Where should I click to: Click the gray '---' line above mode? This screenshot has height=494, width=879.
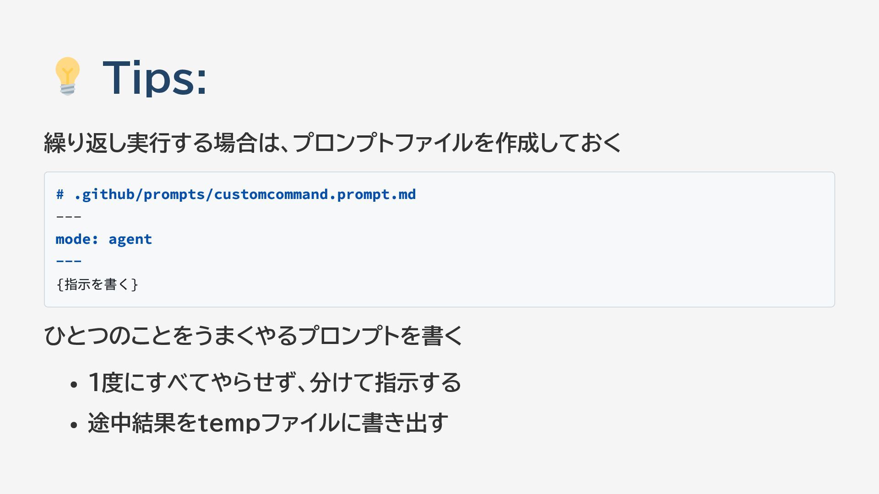pyautogui.click(x=69, y=216)
